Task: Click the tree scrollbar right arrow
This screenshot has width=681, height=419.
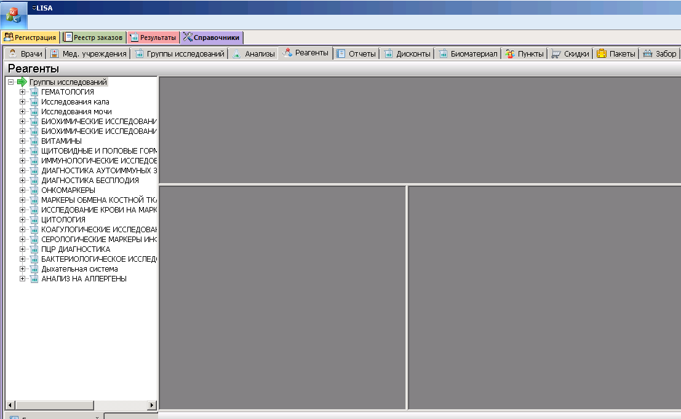Action: click(151, 405)
